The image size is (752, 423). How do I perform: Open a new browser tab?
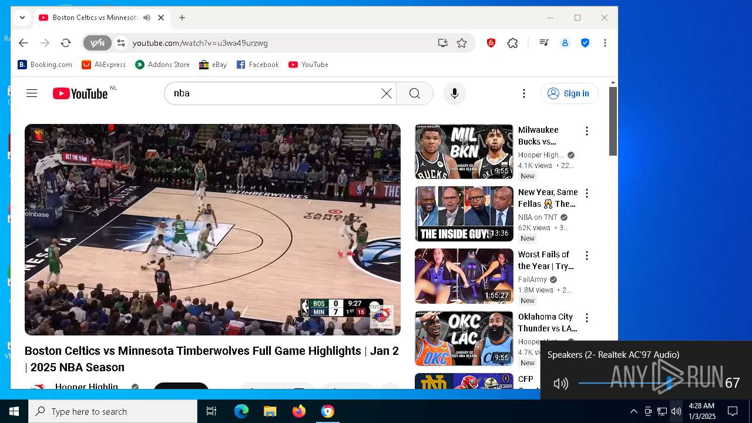(182, 18)
